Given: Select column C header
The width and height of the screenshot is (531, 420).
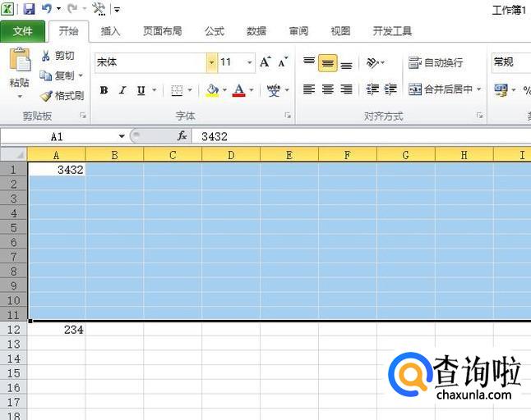Looking at the screenshot, I should [173, 155].
